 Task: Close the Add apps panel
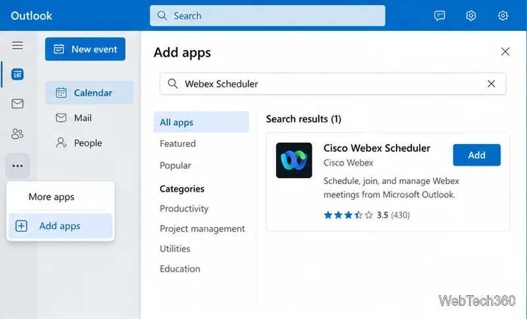[x=505, y=52]
